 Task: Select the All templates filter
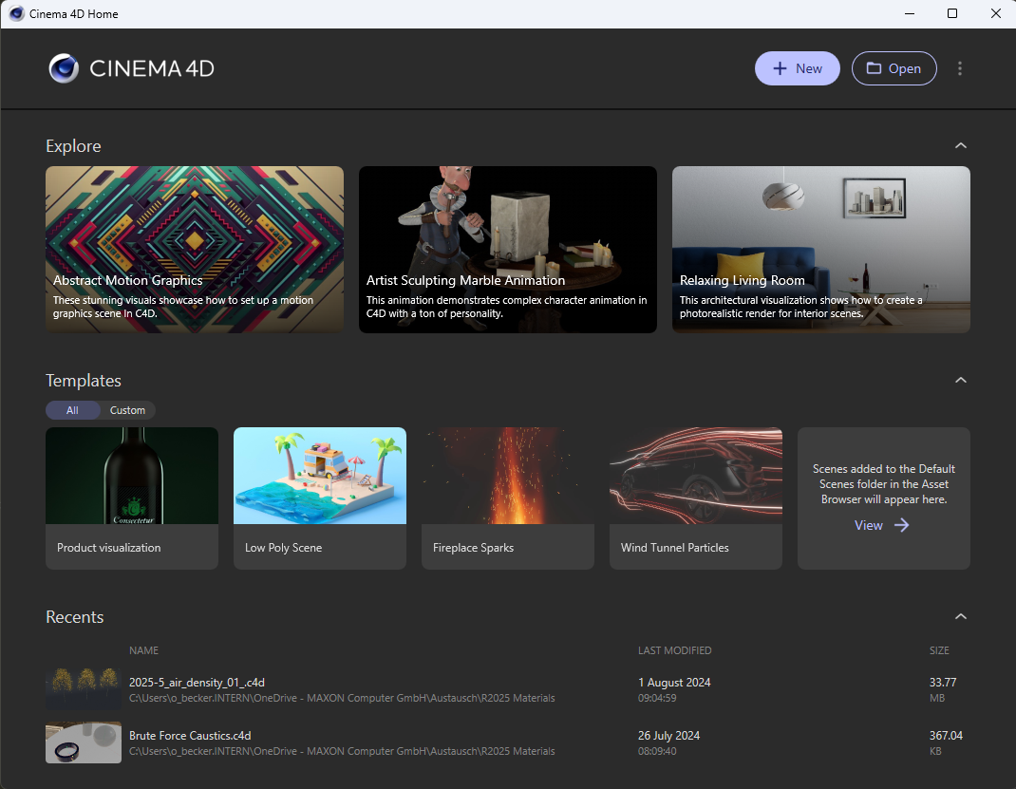pyautogui.click(x=72, y=410)
